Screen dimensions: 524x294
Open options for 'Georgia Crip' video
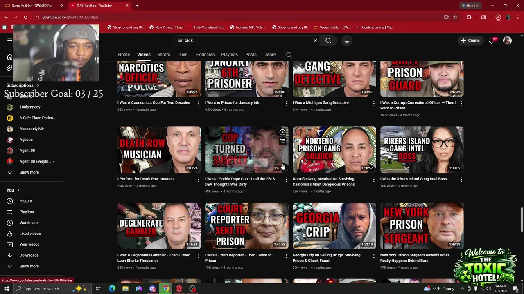click(x=374, y=256)
